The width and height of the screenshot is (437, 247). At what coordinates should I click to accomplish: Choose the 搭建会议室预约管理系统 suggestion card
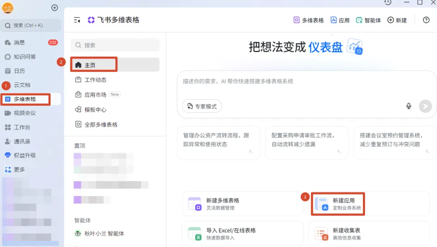pos(395,143)
